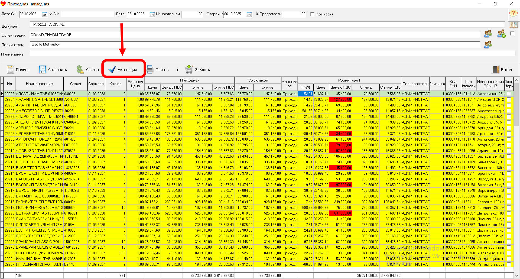Open the help question mark icon
This screenshot has width=520, height=279.
pos(513,13)
